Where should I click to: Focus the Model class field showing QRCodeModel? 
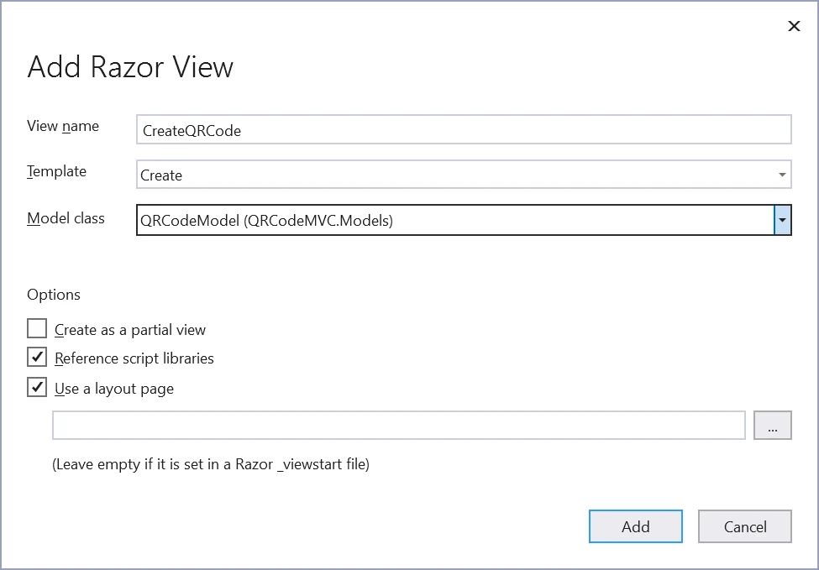click(454, 221)
